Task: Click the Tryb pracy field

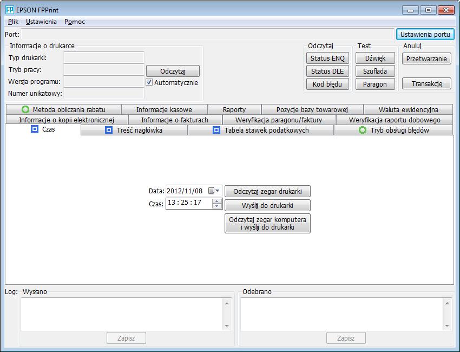Action: tap(104, 69)
